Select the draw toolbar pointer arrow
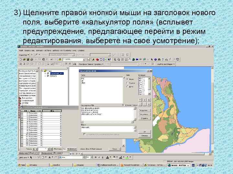 coord(31,157)
